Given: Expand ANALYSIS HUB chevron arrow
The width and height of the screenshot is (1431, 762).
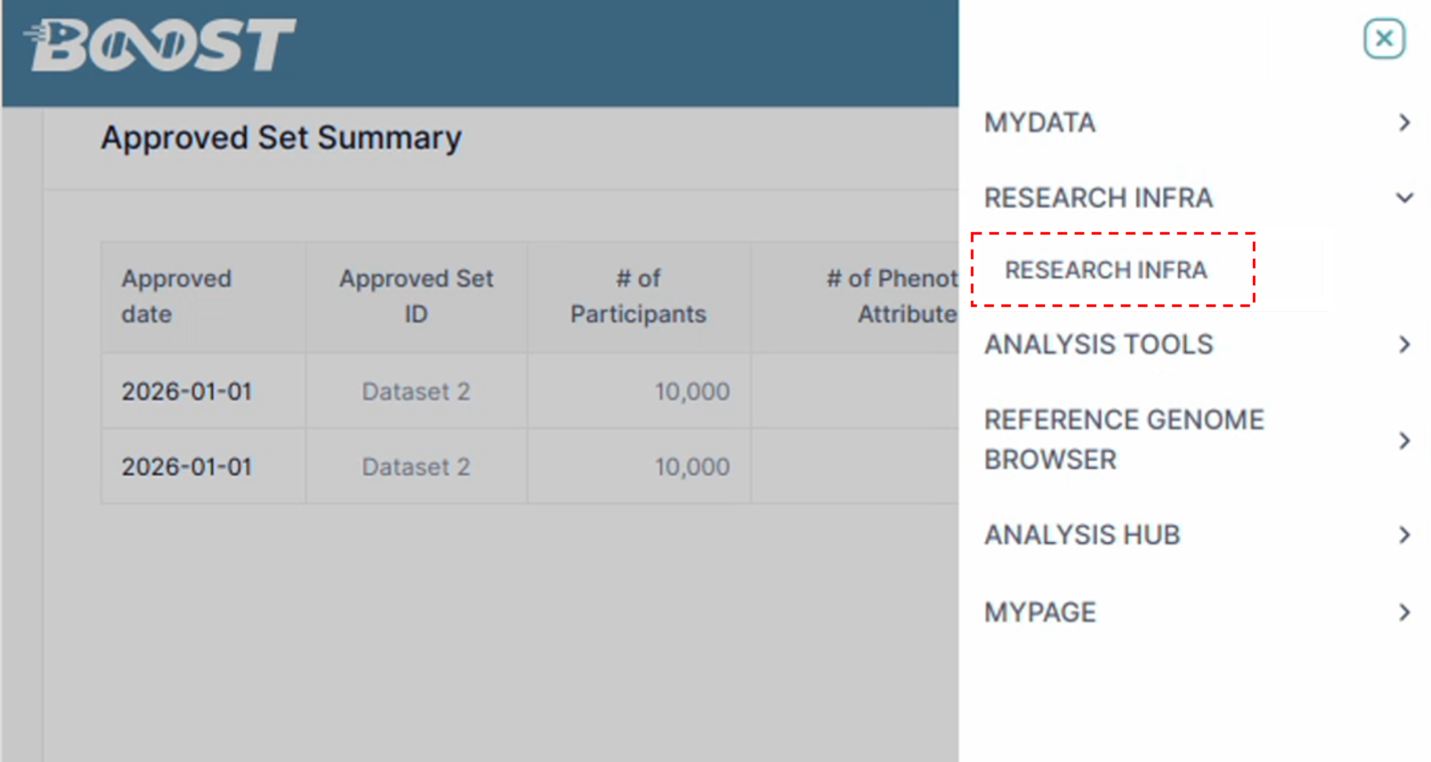Looking at the screenshot, I should 1405,535.
